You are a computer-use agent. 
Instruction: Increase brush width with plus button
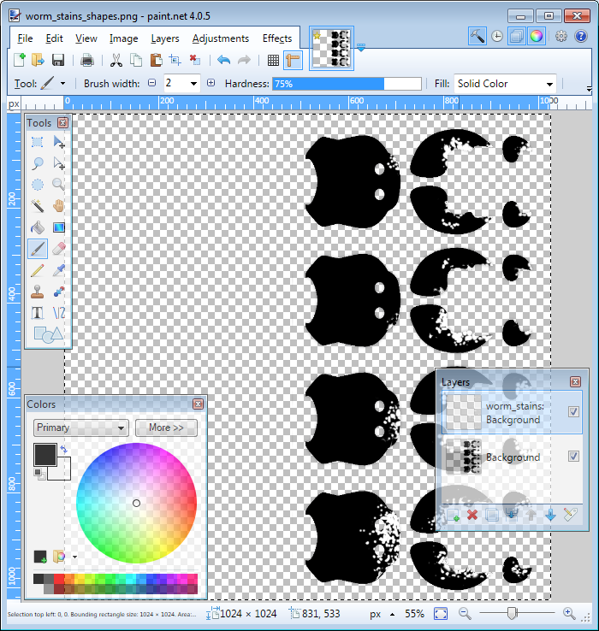[x=211, y=83]
